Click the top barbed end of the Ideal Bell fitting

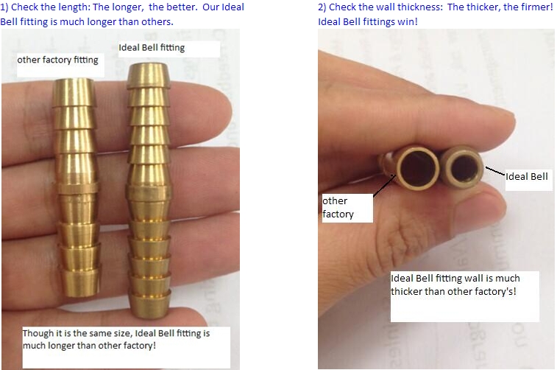point(148,75)
